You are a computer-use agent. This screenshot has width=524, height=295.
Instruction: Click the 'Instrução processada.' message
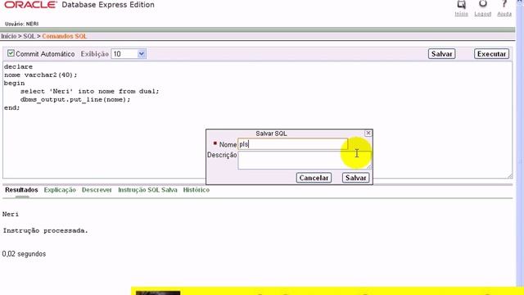click(x=46, y=231)
